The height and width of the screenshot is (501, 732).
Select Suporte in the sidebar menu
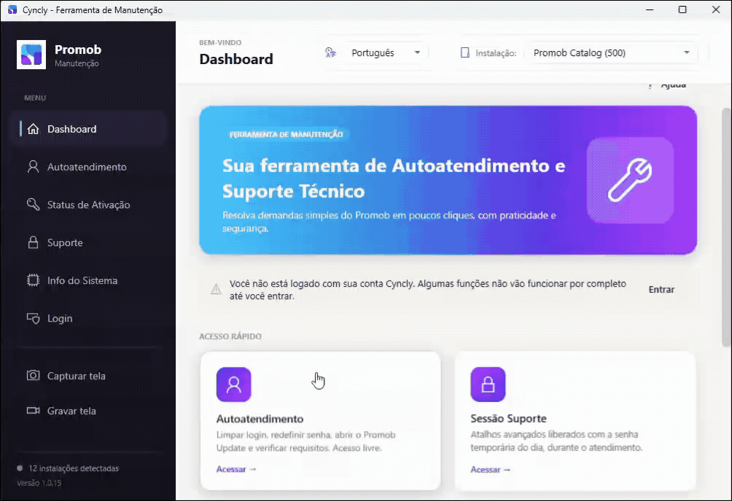pyautogui.click(x=89, y=242)
